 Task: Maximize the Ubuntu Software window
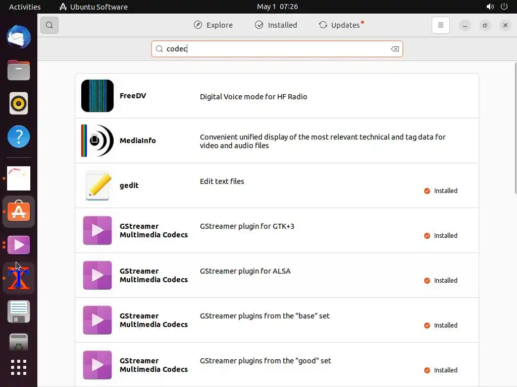pos(485,25)
